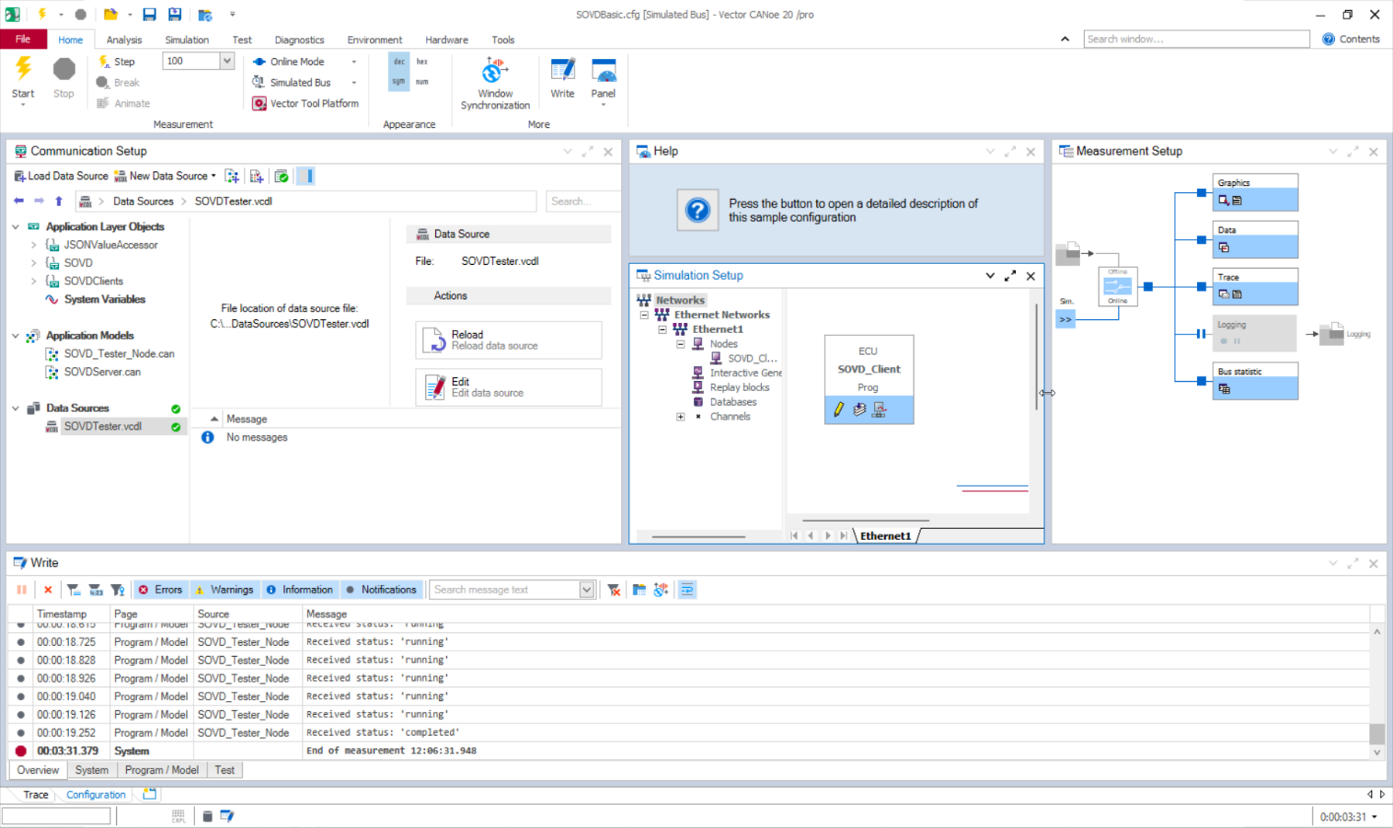Clear the Write window with red X icon
The image size is (1393, 828).
coord(48,590)
